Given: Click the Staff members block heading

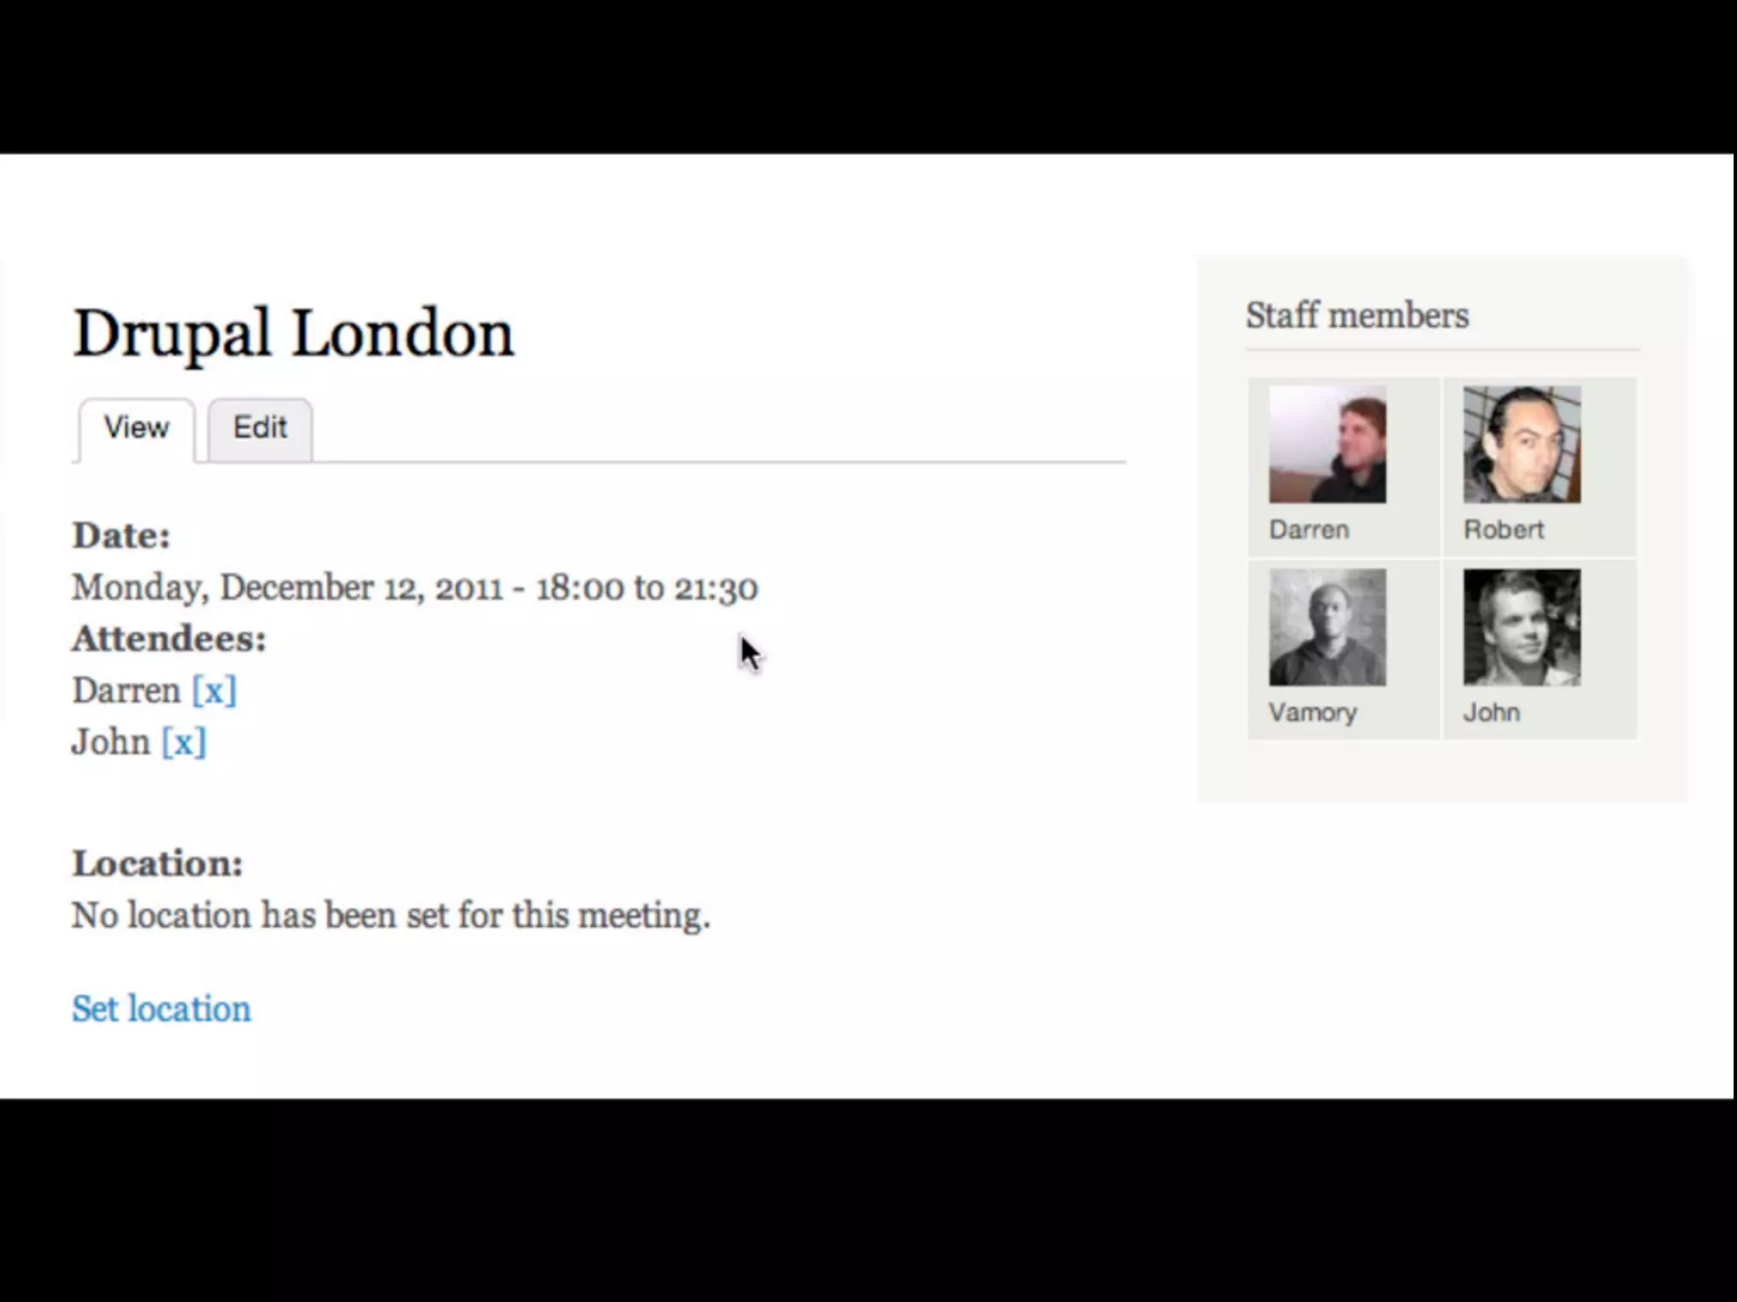Looking at the screenshot, I should tap(1357, 315).
